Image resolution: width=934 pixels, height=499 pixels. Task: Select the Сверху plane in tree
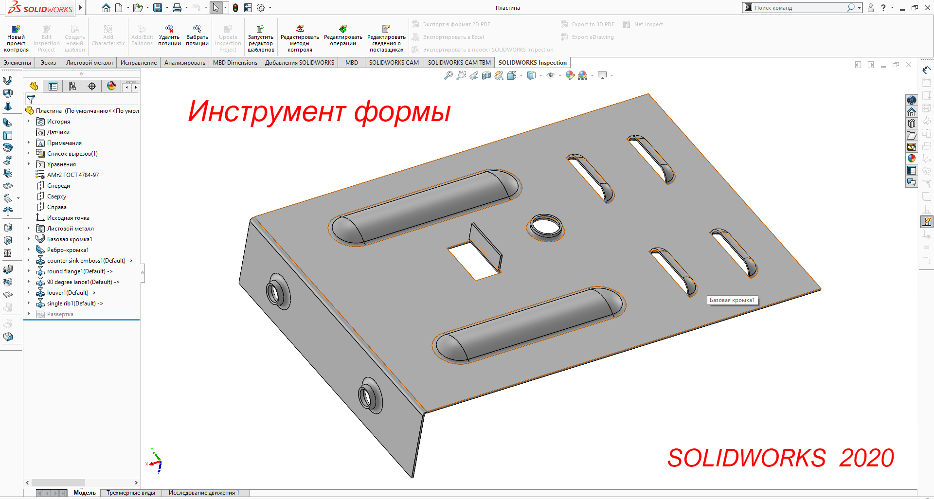[x=56, y=196]
